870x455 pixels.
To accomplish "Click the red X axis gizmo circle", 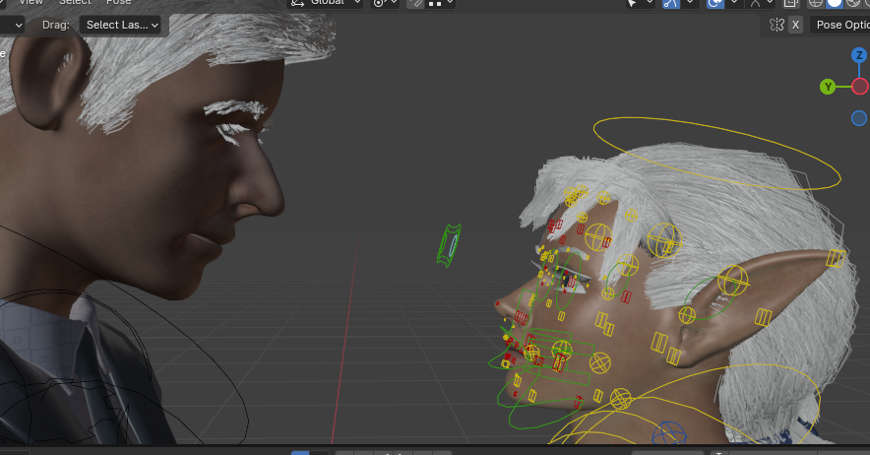I will [x=859, y=86].
